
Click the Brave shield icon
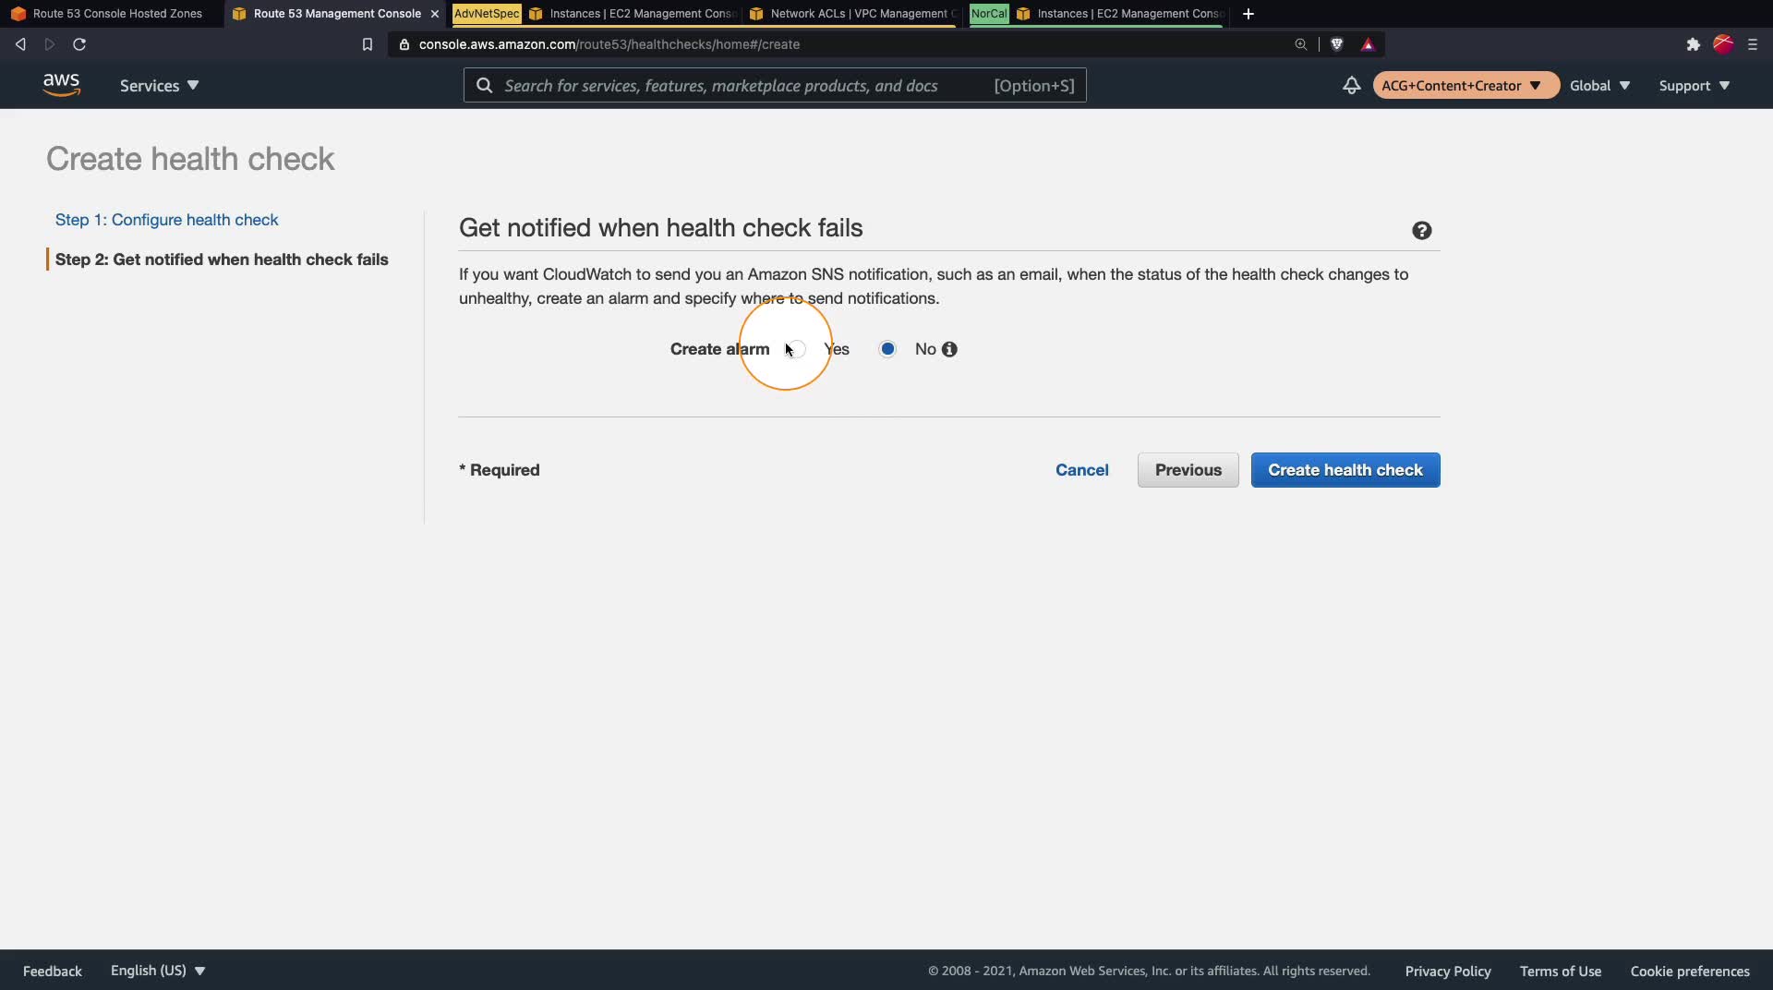point(1336,44)
